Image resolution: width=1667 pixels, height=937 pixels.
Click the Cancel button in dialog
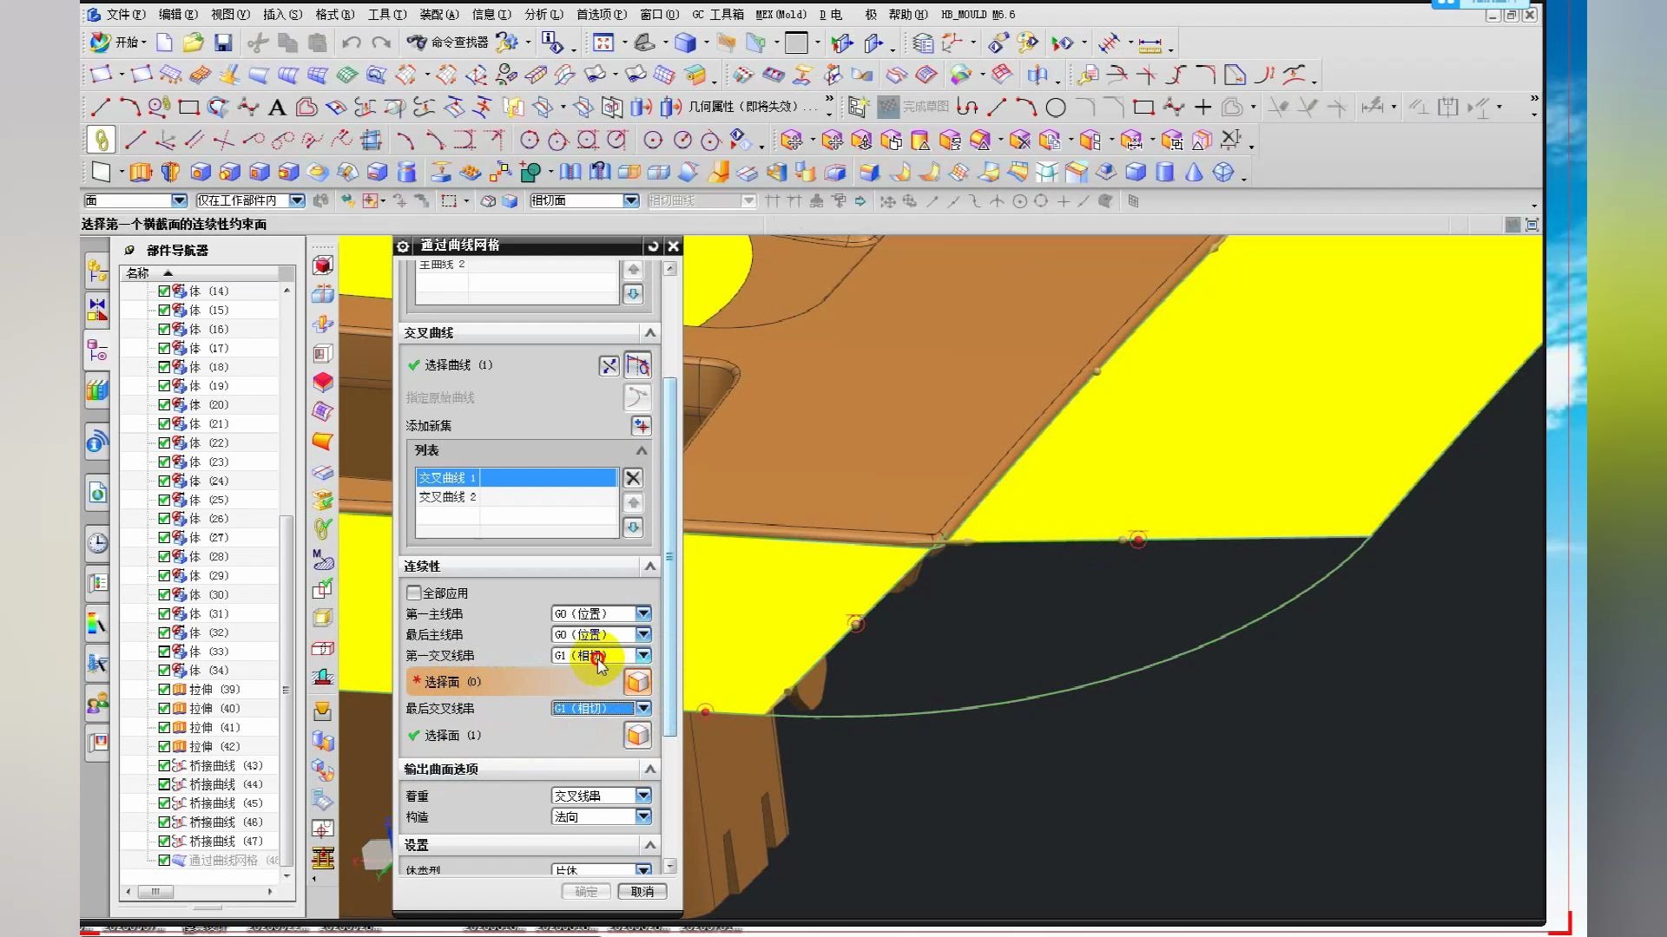(642, 892)
